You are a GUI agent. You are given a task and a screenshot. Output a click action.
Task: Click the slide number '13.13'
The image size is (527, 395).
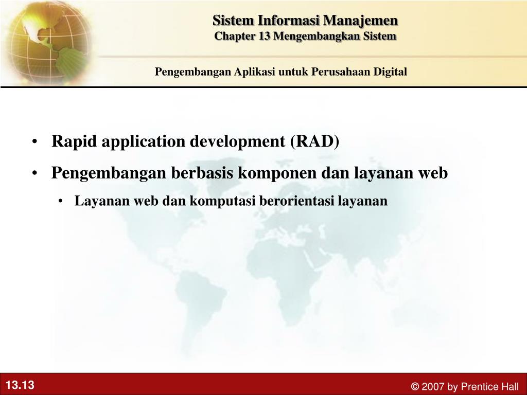20,385
